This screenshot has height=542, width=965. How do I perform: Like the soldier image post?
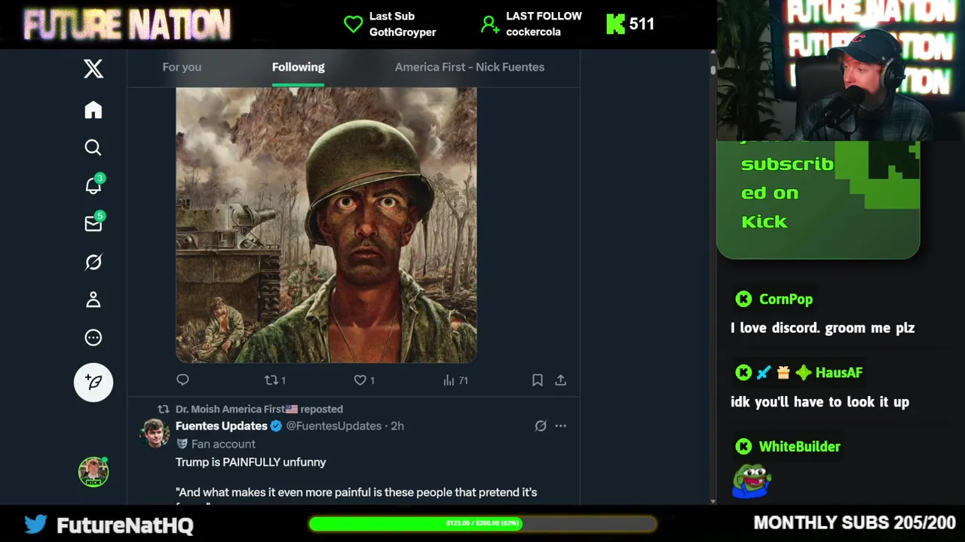coord(363,380)
